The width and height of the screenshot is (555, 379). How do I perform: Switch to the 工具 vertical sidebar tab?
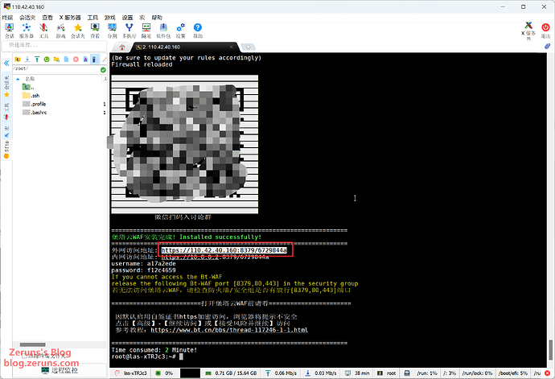click(x=6, y=112)
